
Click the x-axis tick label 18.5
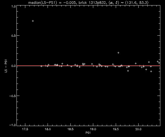pyautogui.click(x=70, y=129)
